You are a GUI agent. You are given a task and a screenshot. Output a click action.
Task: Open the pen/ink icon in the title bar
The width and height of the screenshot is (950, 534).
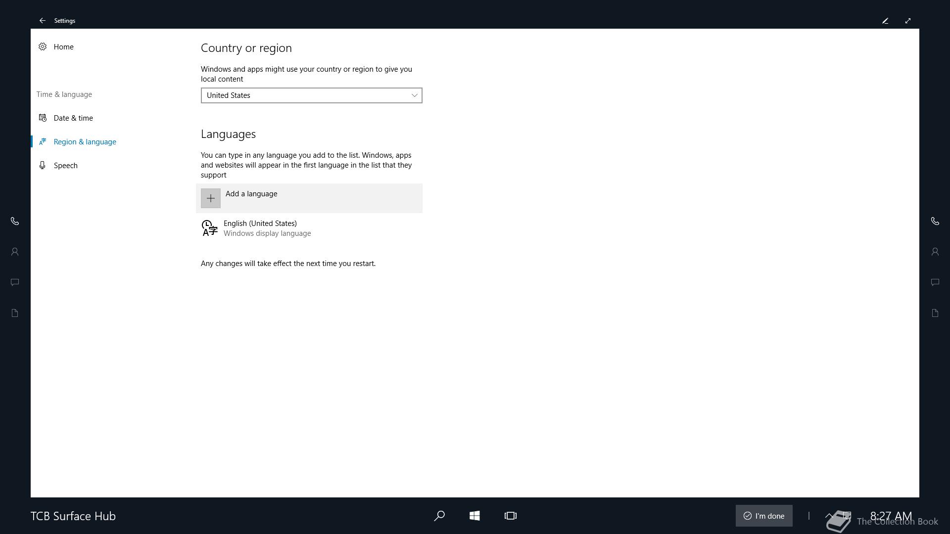click(x=885, y=21)
